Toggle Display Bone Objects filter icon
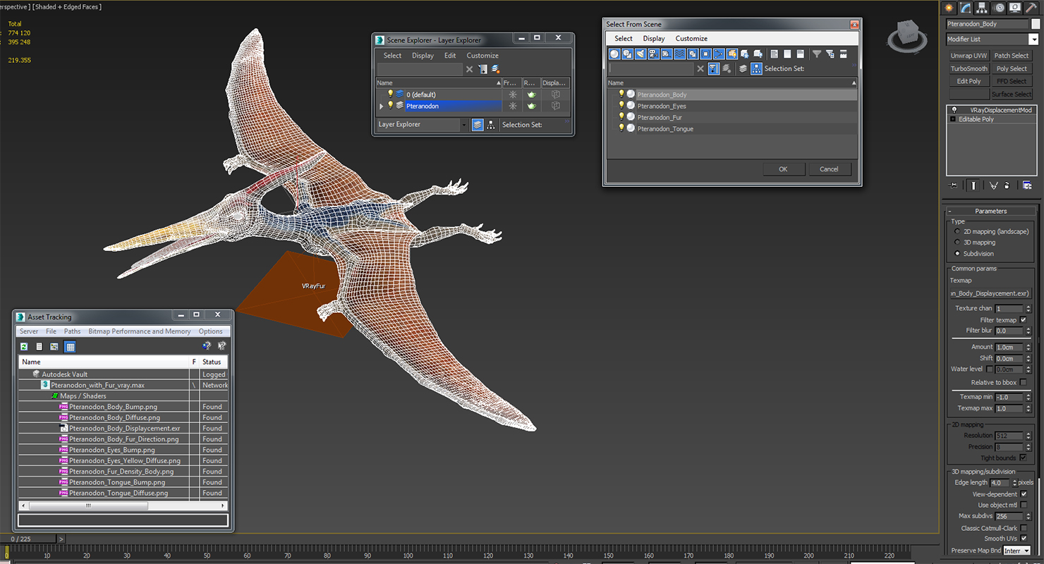 click(x=719, y=54)
